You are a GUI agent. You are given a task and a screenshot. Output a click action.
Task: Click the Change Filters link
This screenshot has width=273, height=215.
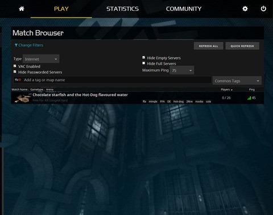(x=31, y=45)
